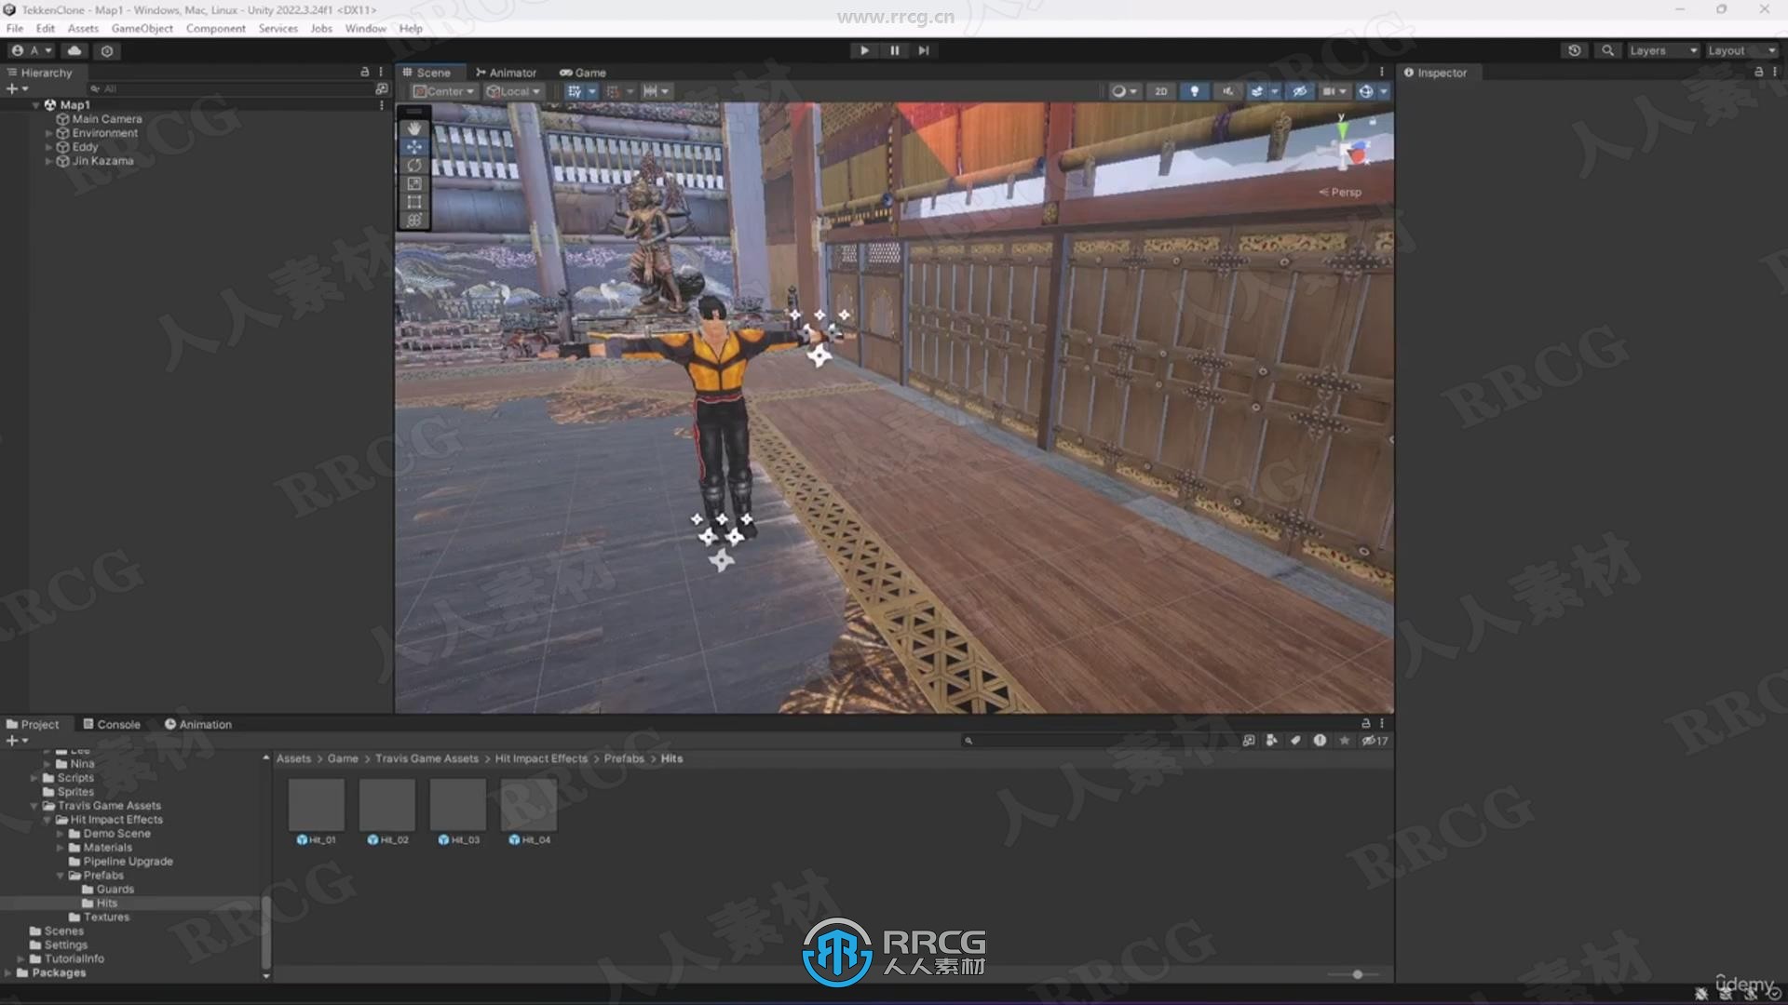1788x1005 pixels.
Task: Select the Rect tool in Scene
Action: [x=414, y=202]
